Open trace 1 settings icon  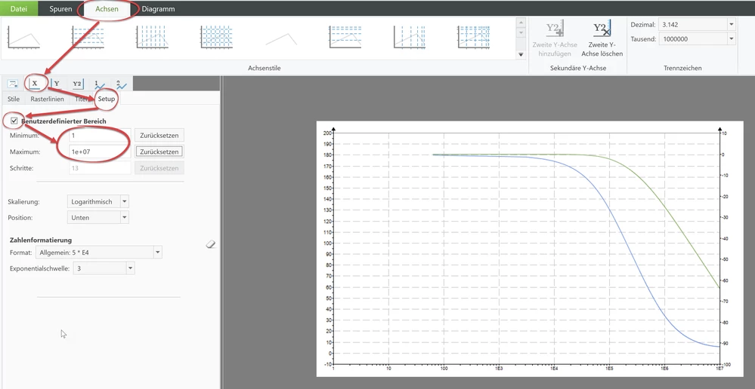(x=99, y=84)
